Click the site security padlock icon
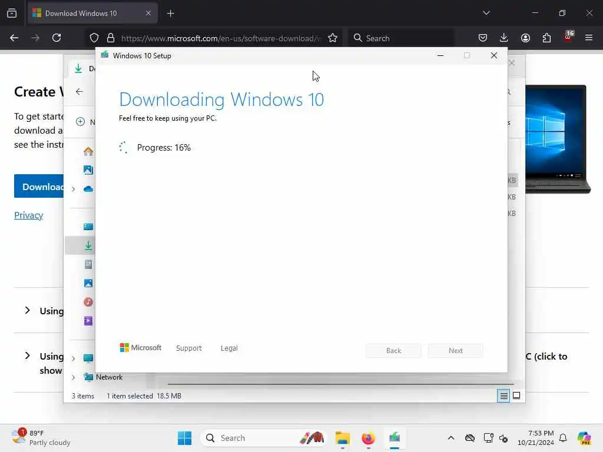 point(111,38)
